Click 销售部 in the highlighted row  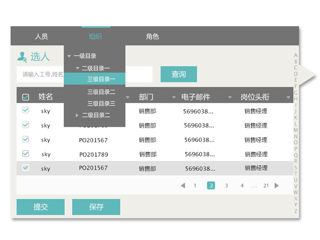click(x=148, y=168)
